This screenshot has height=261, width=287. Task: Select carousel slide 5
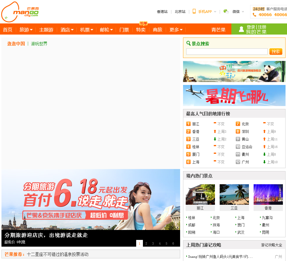(x=166, y=243)
